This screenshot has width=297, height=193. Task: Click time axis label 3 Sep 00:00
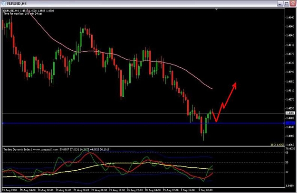[205, 190]
